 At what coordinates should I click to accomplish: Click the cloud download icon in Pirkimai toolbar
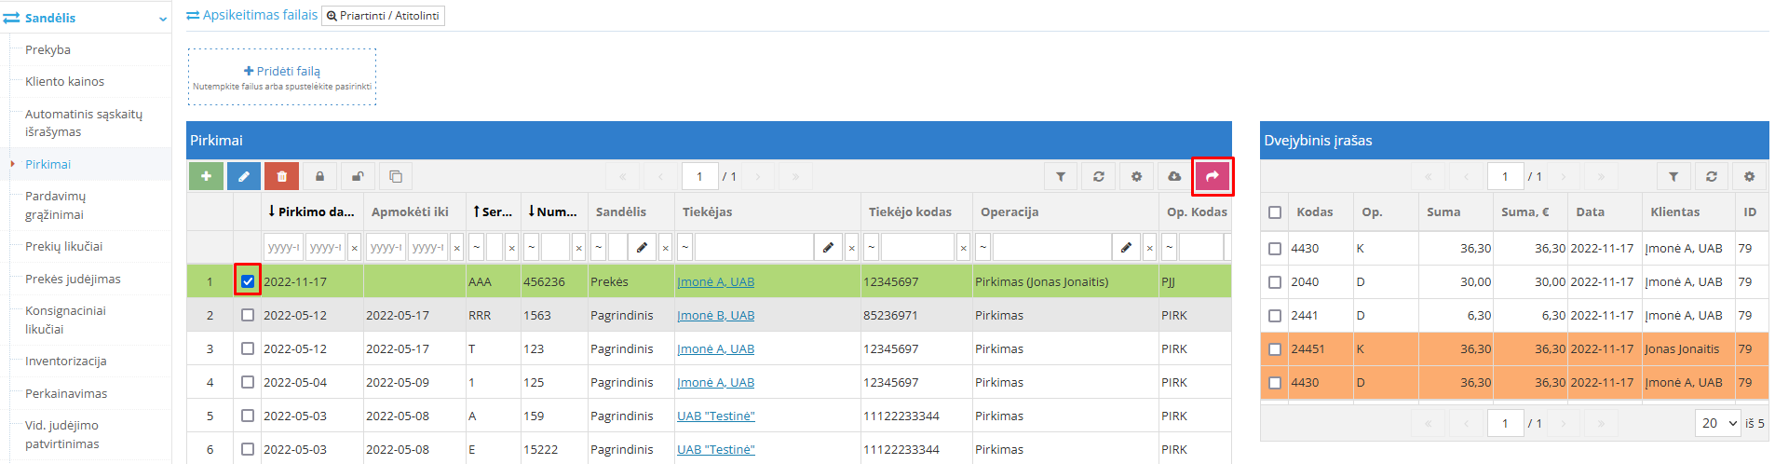[x=1174, y=176]
